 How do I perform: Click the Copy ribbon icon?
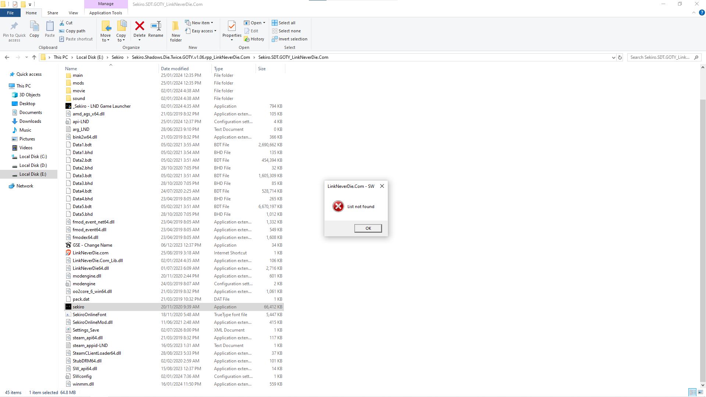click(34, 26)
